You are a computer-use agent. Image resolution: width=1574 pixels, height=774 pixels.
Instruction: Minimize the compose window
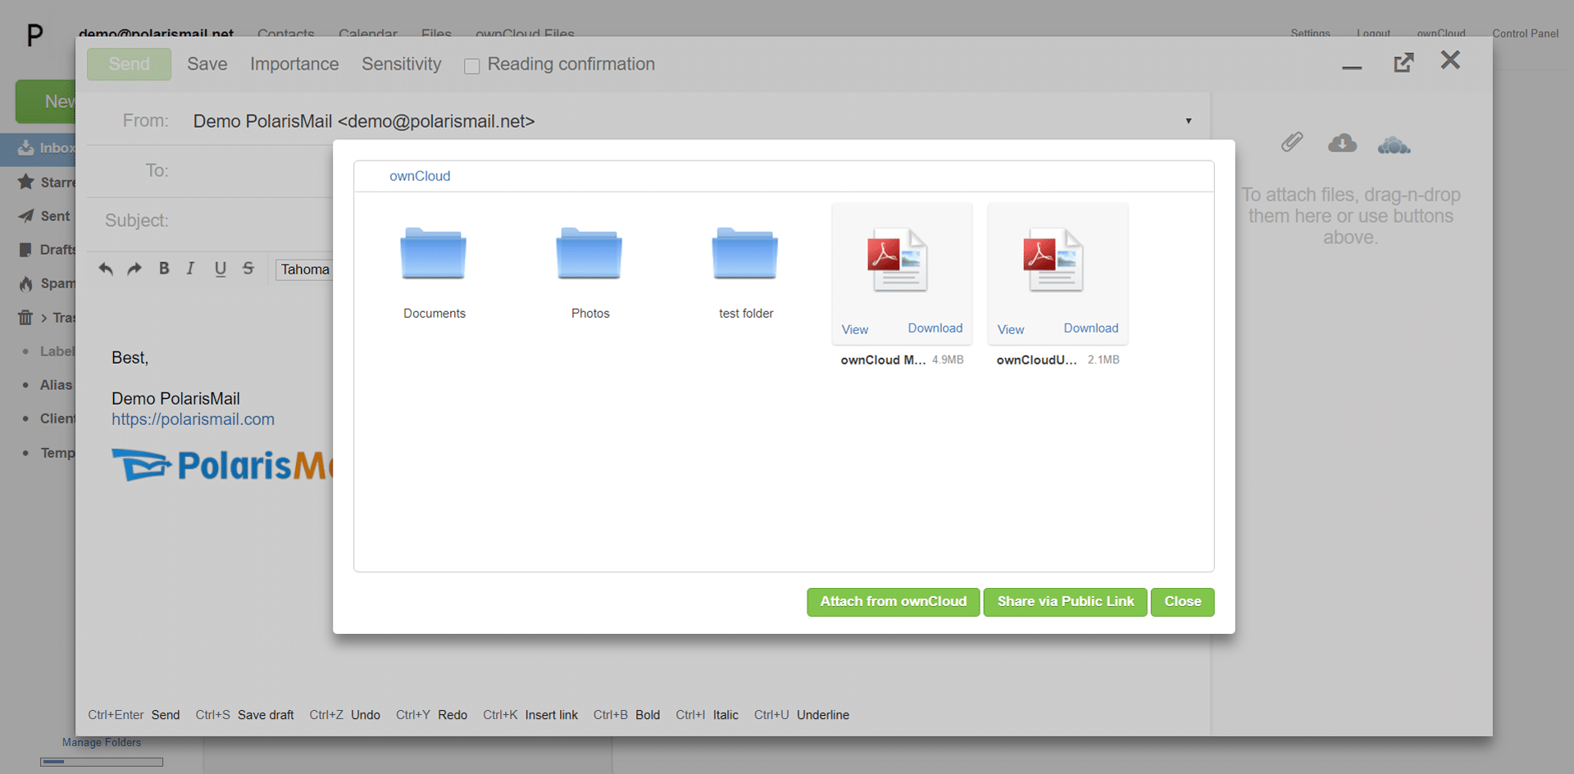click(x=1352, y=67)
